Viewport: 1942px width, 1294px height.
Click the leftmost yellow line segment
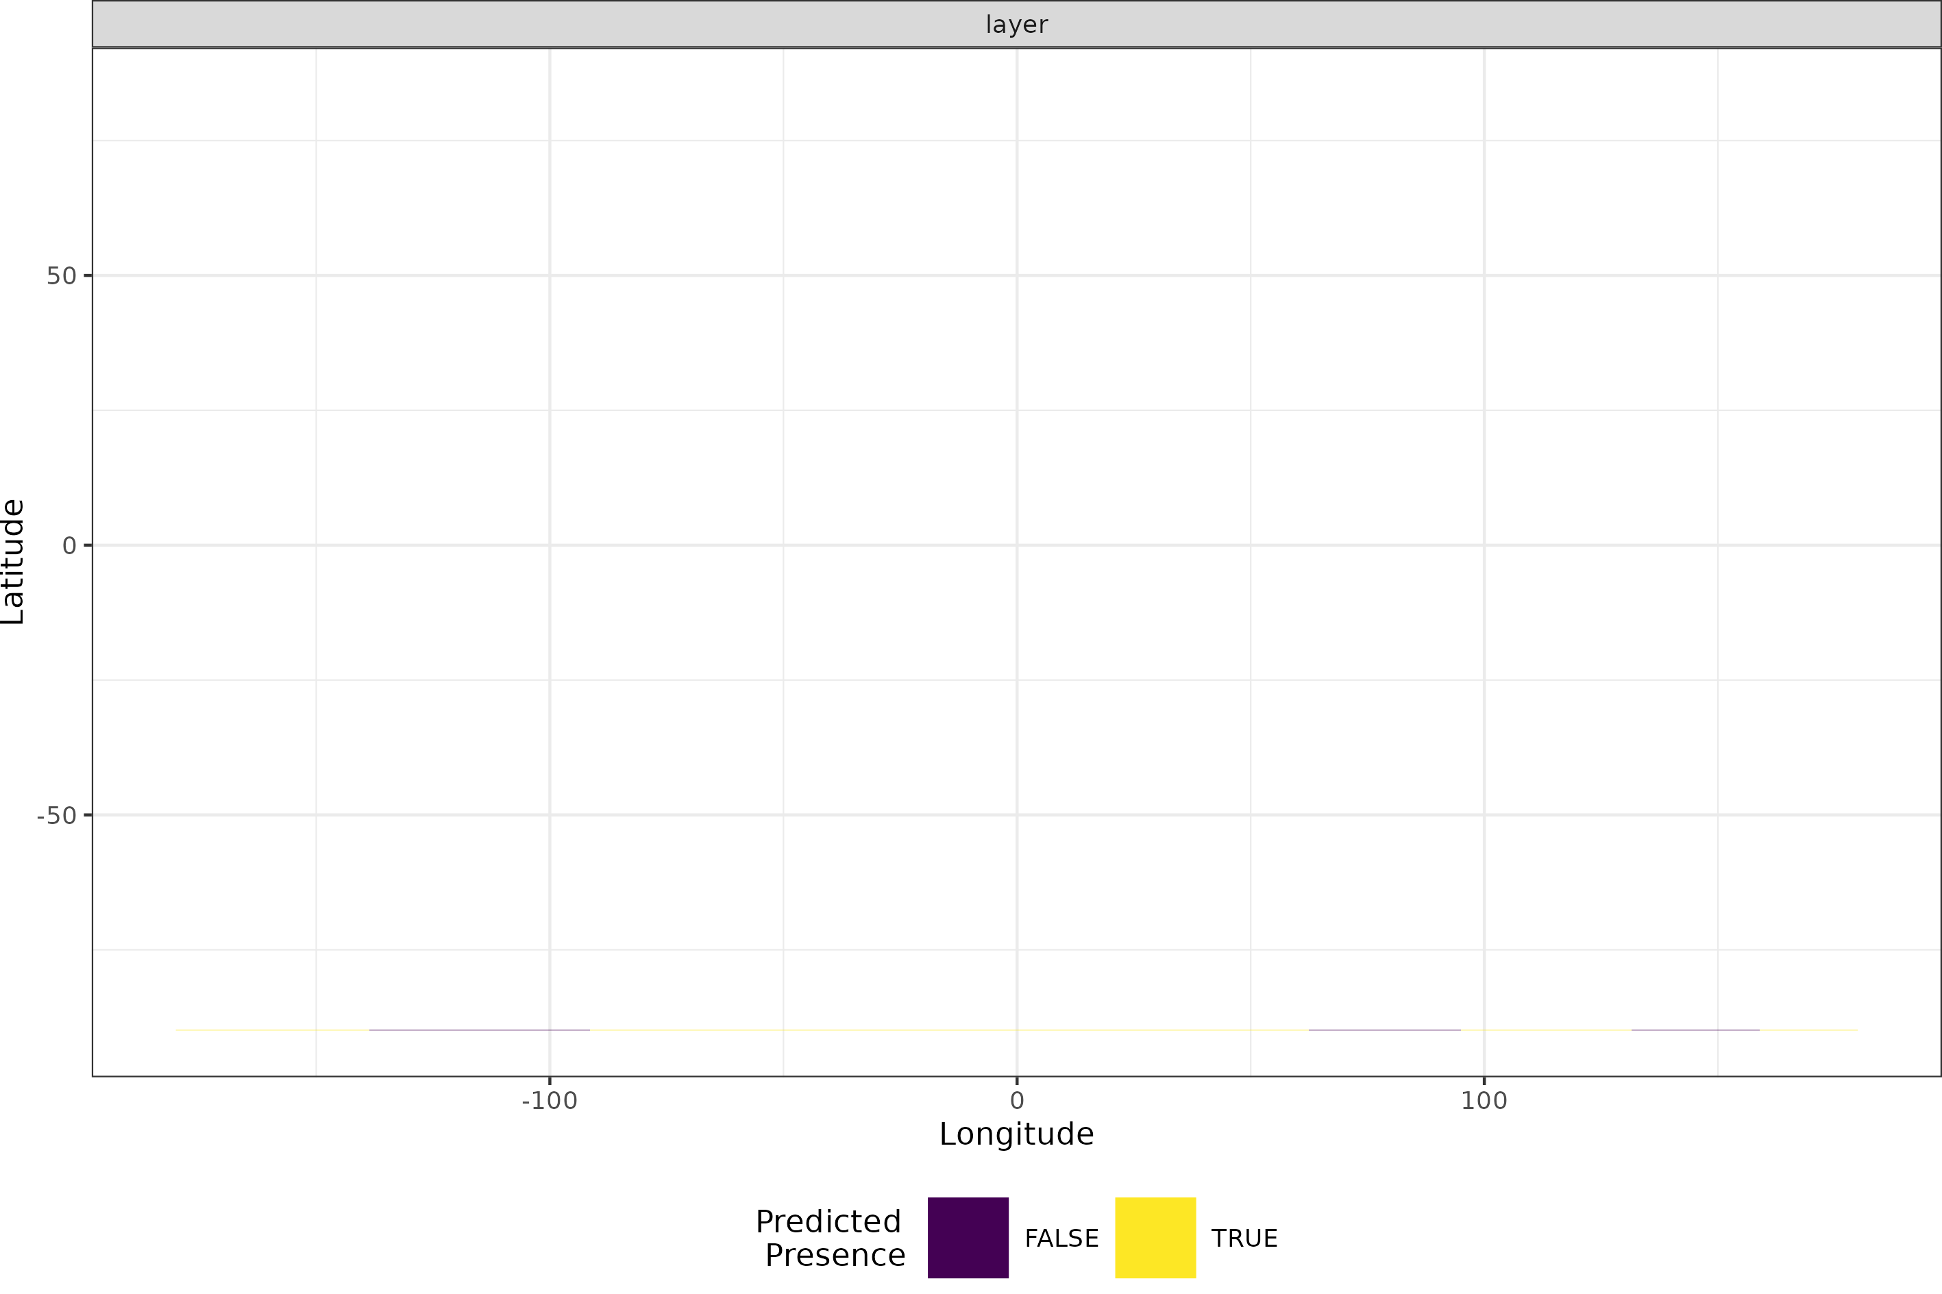tap(272, 1030)
